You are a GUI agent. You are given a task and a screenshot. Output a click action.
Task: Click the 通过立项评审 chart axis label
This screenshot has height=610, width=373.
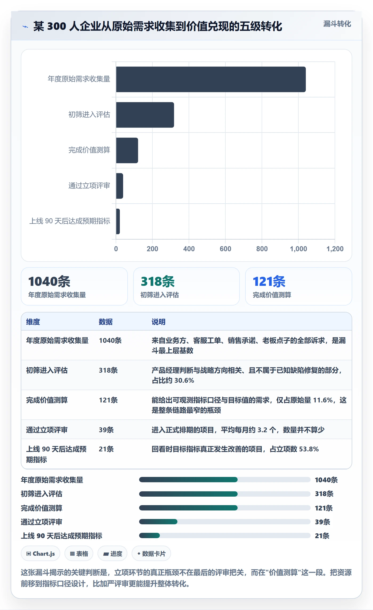[89, 186]
